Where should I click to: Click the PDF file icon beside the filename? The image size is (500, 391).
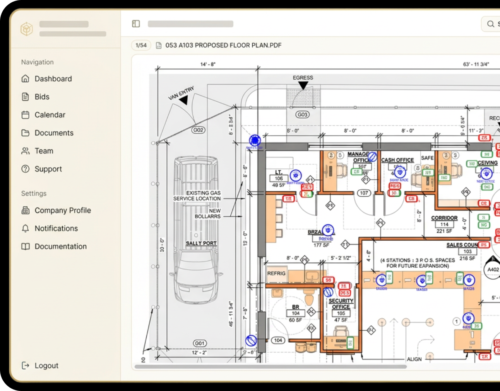(x=159, y=45)
